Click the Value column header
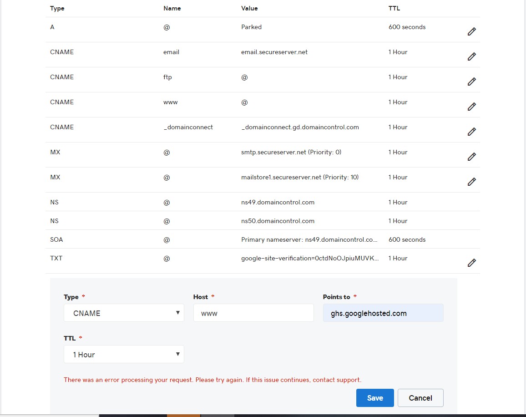 point(249,8)
